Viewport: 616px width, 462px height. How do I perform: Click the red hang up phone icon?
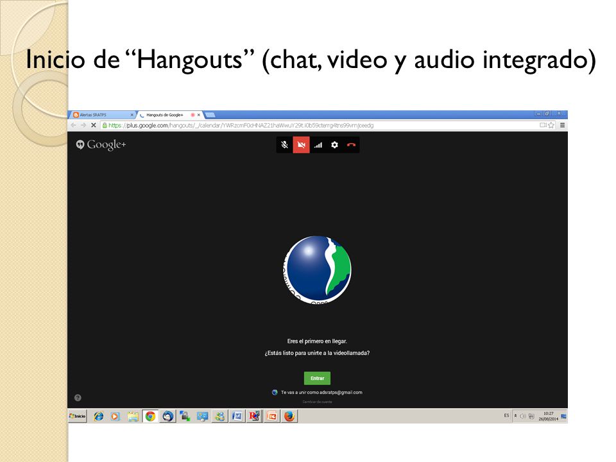tap(351, 145)
